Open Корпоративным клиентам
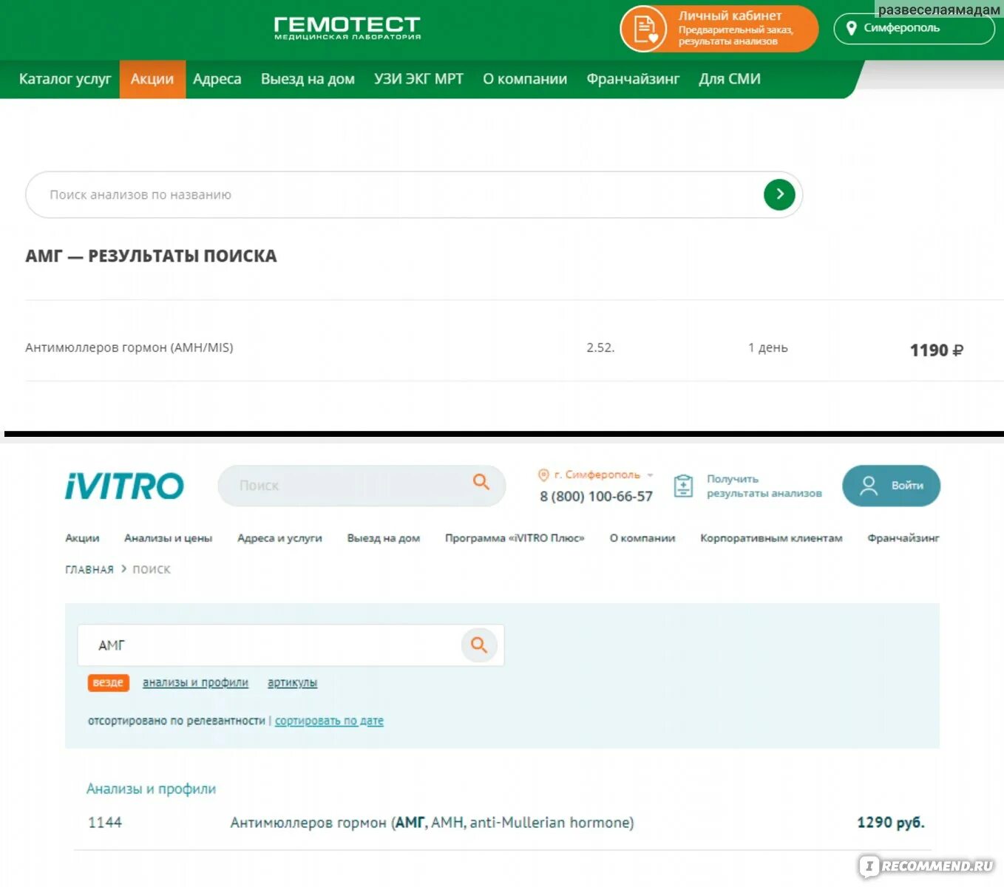1004x887 pixels. pos(771,538)
